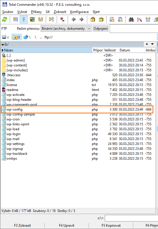Viewport: 158px width, 229px height.
Task: Show directory tree view icon
Action: tap(41, 19)
